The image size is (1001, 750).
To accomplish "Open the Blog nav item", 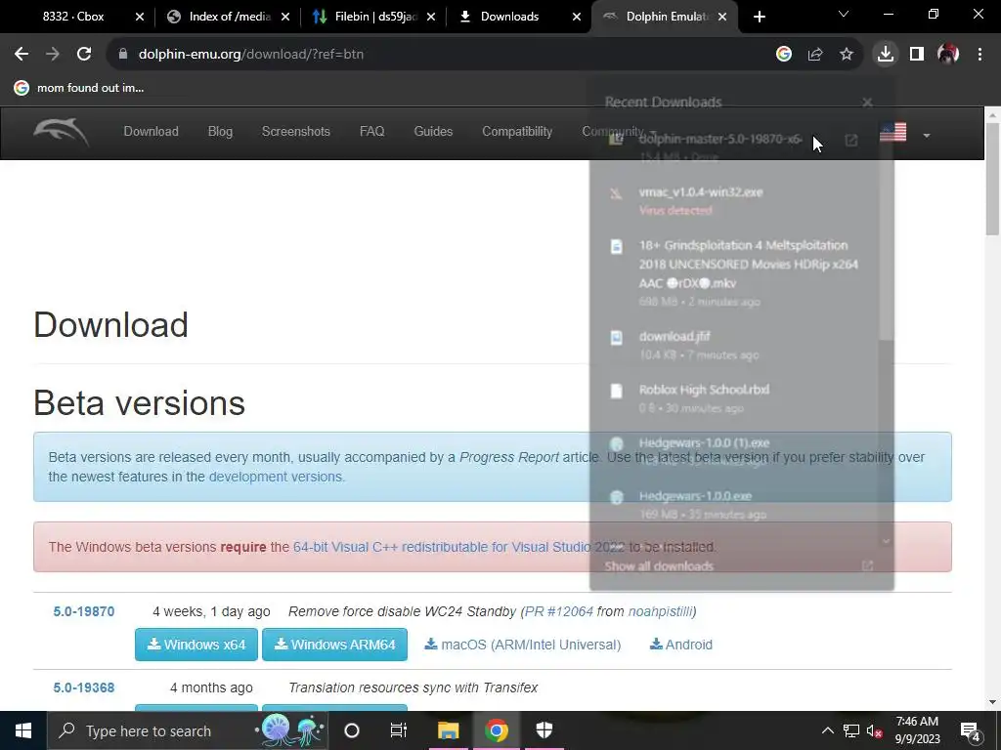I will pos(220,132).
